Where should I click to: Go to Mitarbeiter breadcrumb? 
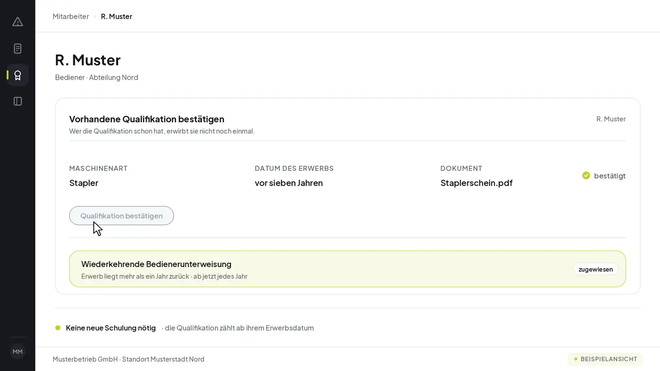(71, 16)
